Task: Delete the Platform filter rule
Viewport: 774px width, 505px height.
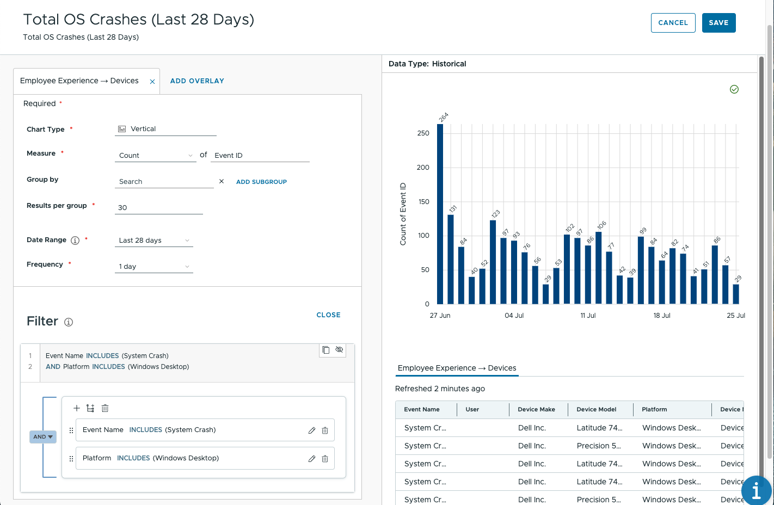Action: [x=325, y=459]
